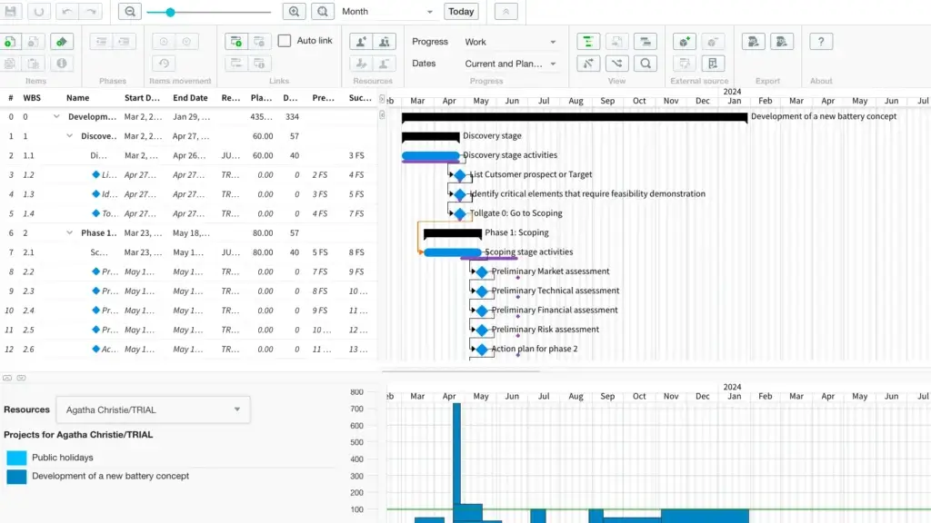Click the add link icon in Links group
931x523 pixels.
pyautogui.click(x=237, y=41)
